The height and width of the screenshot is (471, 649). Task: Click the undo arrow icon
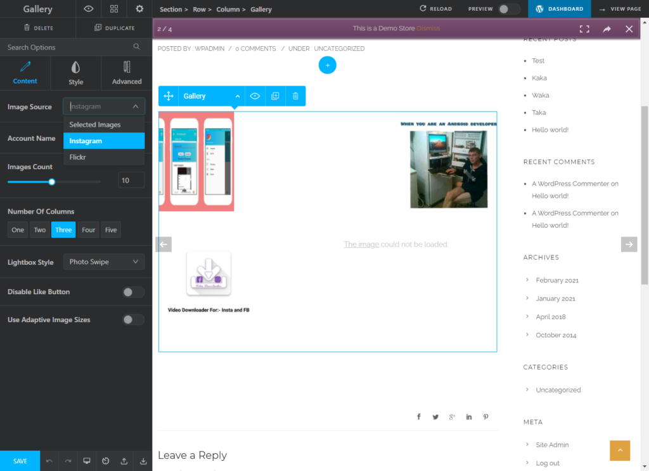point(49,461)
